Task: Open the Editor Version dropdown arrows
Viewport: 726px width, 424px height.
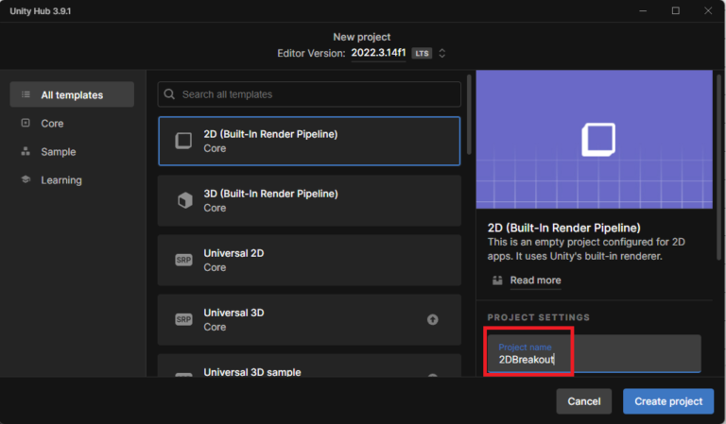Action: [x=441, y=54]
